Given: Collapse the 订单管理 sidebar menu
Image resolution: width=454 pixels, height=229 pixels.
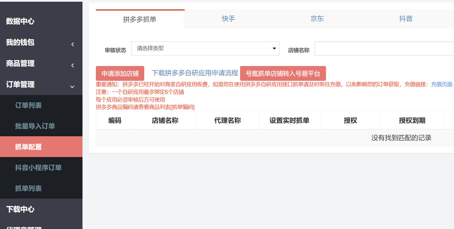Looking at the screenshot, I should (x=20, y=84).
